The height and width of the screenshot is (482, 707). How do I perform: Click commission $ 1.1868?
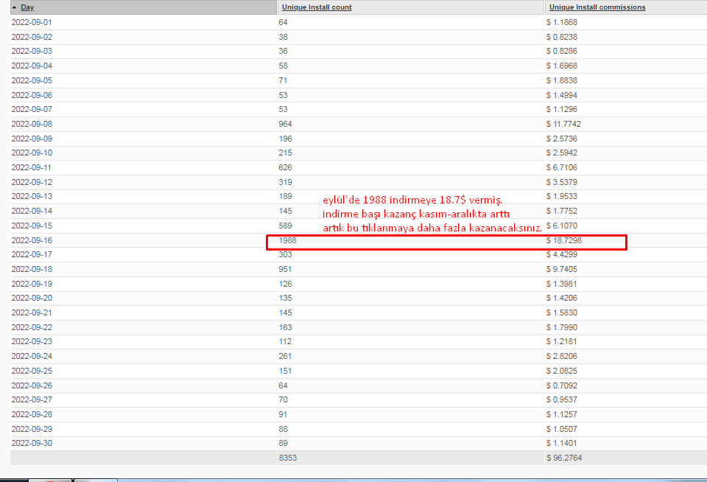point(561,22)
